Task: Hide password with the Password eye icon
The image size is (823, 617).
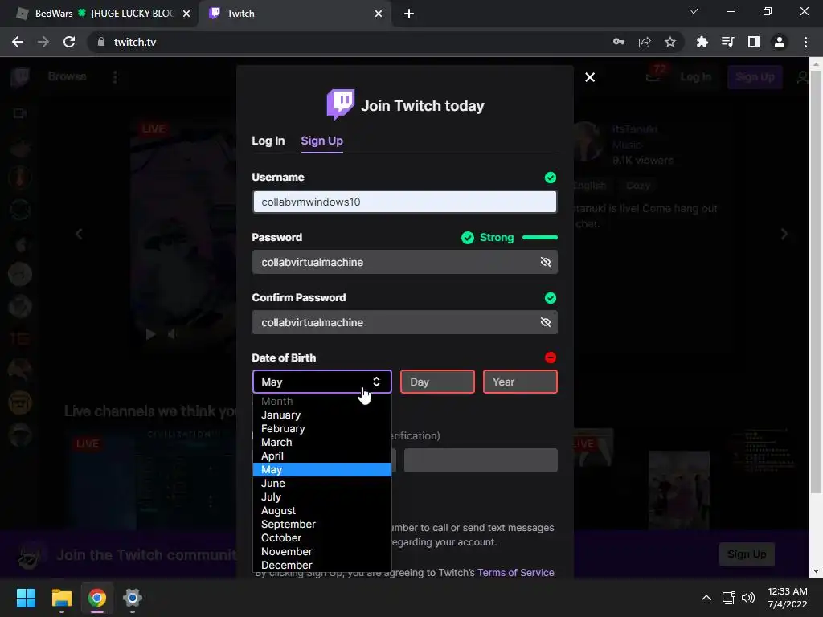Action: click(x=546, y=263)
